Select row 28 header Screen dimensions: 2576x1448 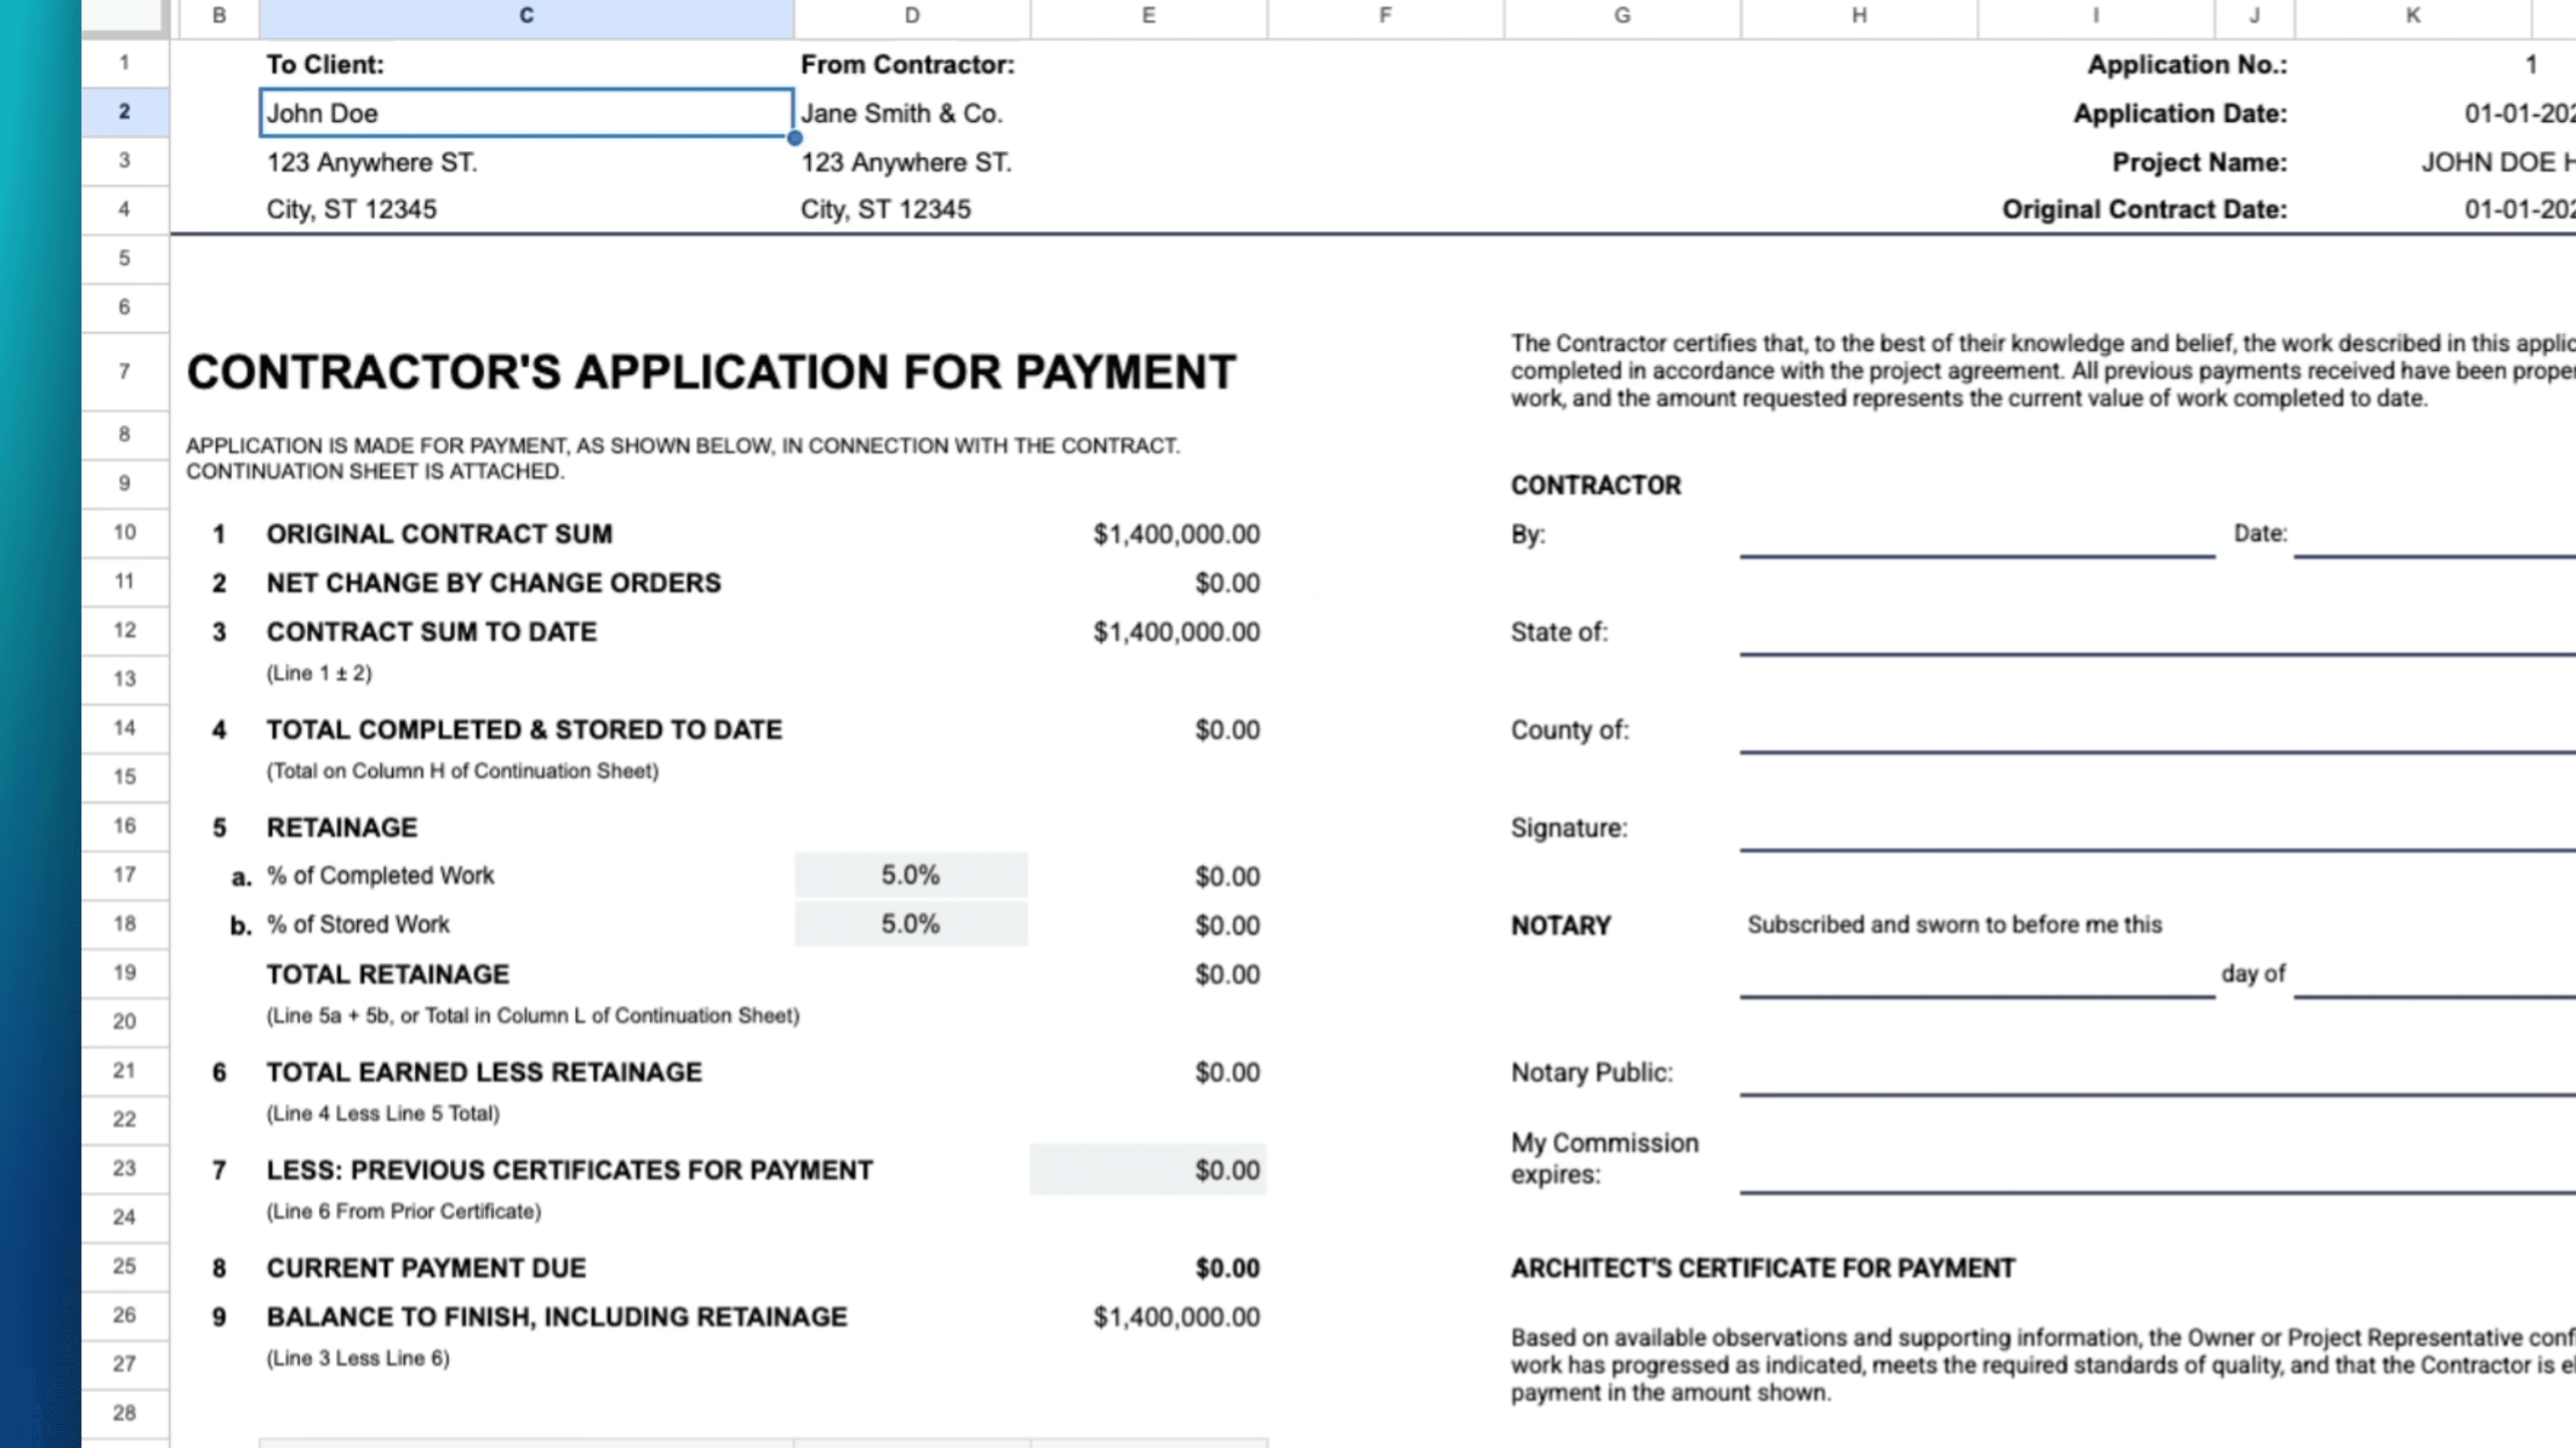coord(123,1412)
